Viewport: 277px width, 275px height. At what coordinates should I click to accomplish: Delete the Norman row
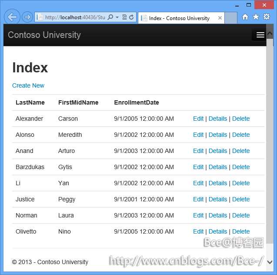tap(241, 215)
